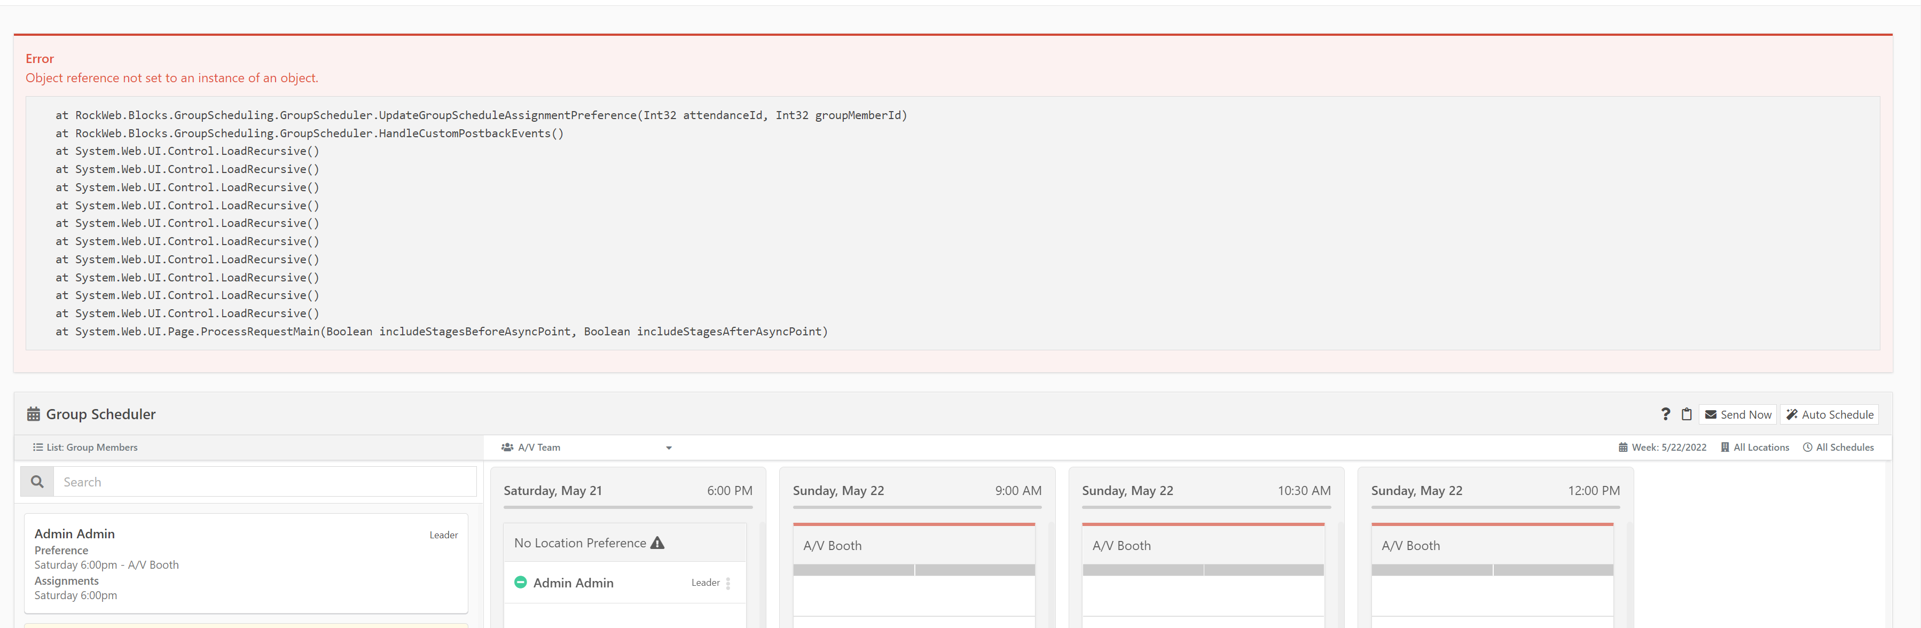Click the list icon beside Group Members

point(38,447)
